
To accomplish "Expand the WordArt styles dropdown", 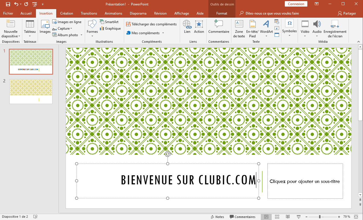I will pos(266,36).
